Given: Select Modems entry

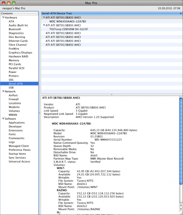Looking at the screenshot, I should click(14, 107).
